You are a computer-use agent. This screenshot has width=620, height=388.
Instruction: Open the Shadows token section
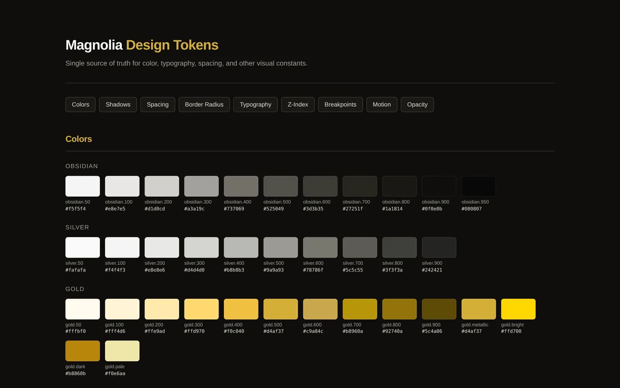click(x=118, y=104)
